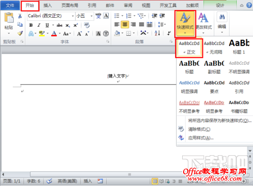Click the Clear Formatting icon in the Font group
Viewport: 253px width, 186px height.
87,25
